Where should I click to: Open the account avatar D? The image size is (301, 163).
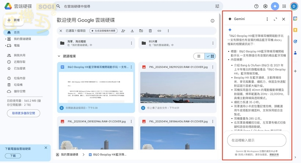tap(294, 6)
